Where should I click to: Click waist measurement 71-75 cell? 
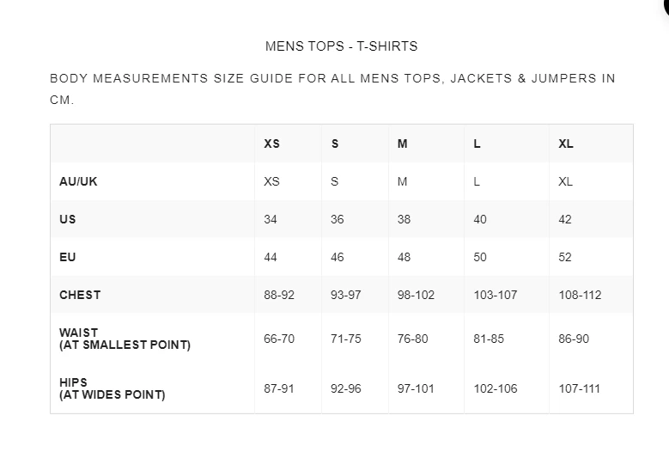click(x=346, y=339)
